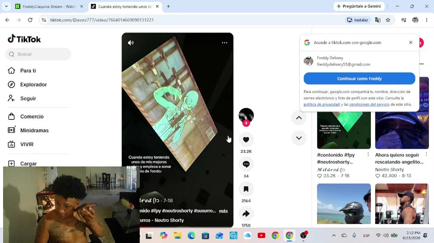Bookmark this page with the star icon
This screenshot has width=434, height=243.
(x=388, y=20)
